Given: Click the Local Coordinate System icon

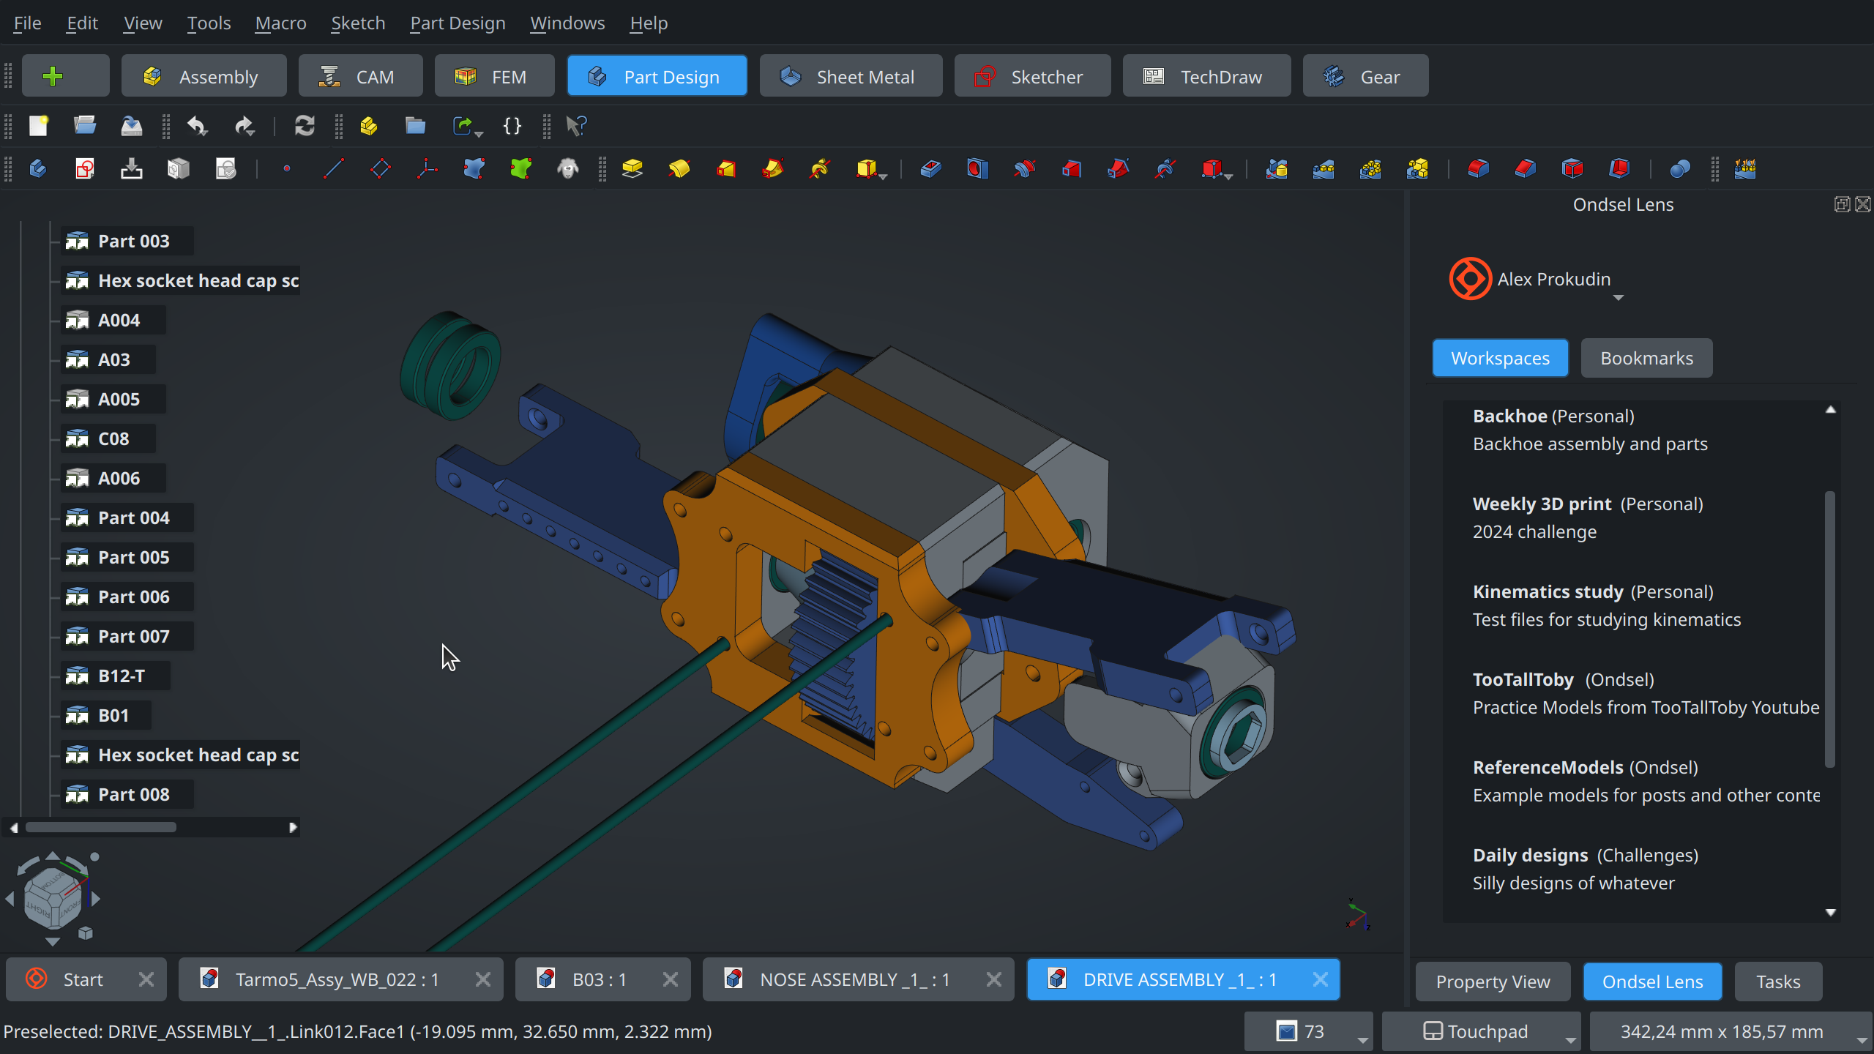Looking at the screenshot, I should (428, 169).
